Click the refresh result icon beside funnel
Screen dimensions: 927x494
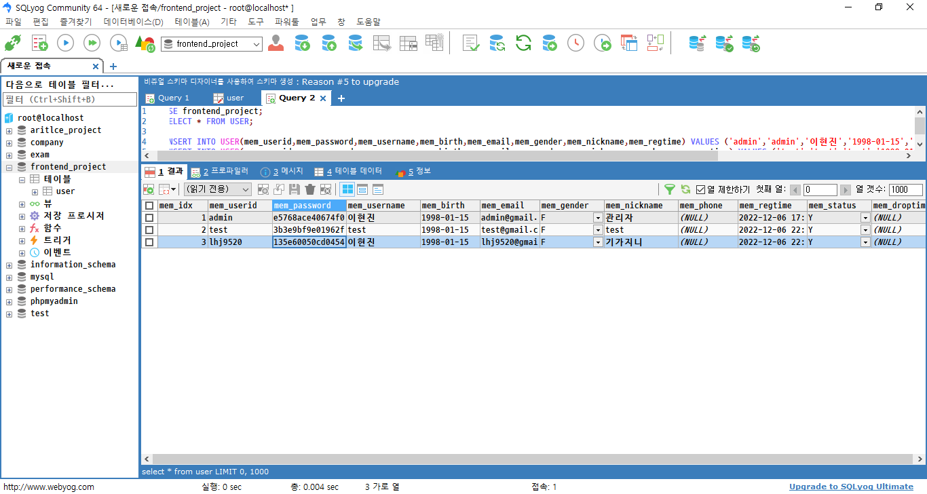click(685, 189)
